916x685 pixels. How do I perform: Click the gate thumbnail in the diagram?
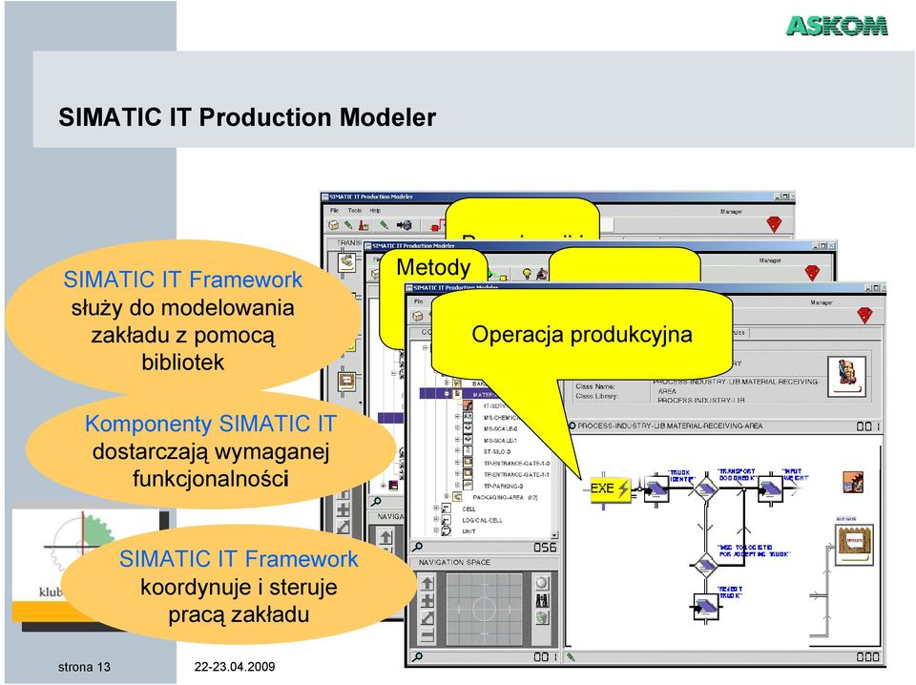[854, 544]
